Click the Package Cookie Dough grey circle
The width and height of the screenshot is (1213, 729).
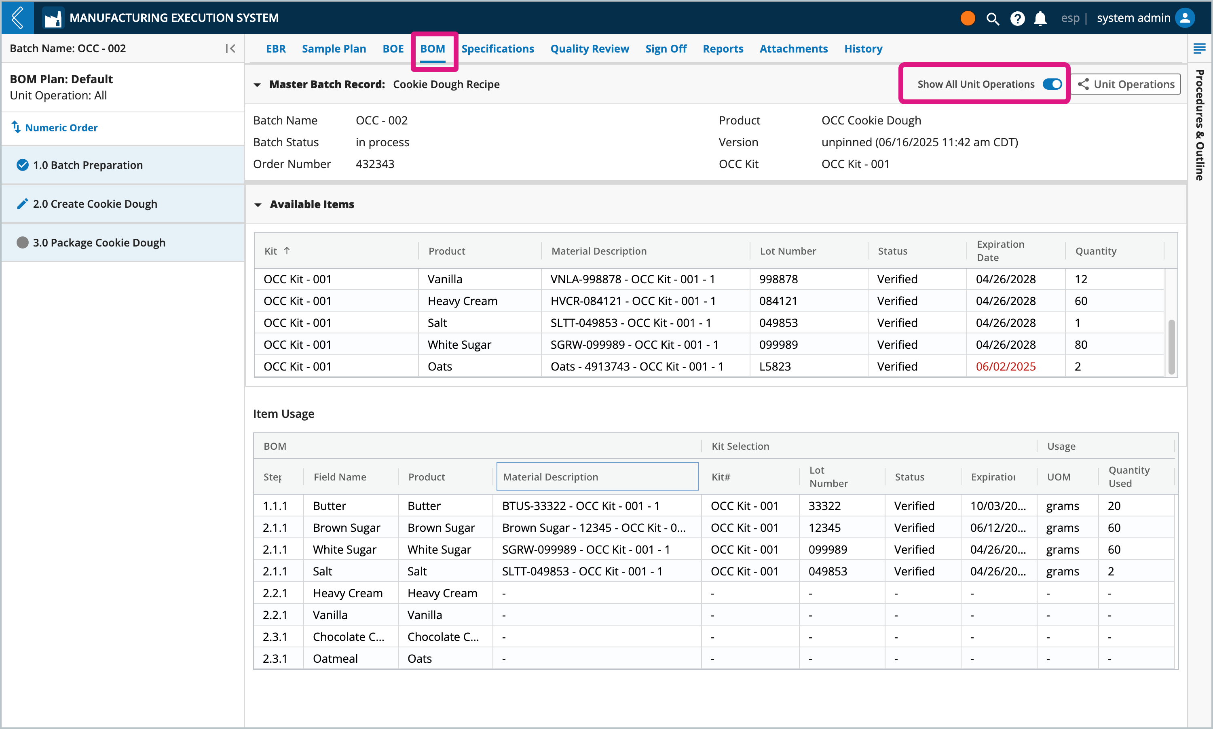22,243
